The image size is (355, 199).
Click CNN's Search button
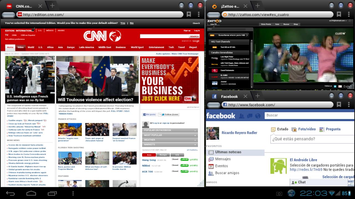(194, 36)
